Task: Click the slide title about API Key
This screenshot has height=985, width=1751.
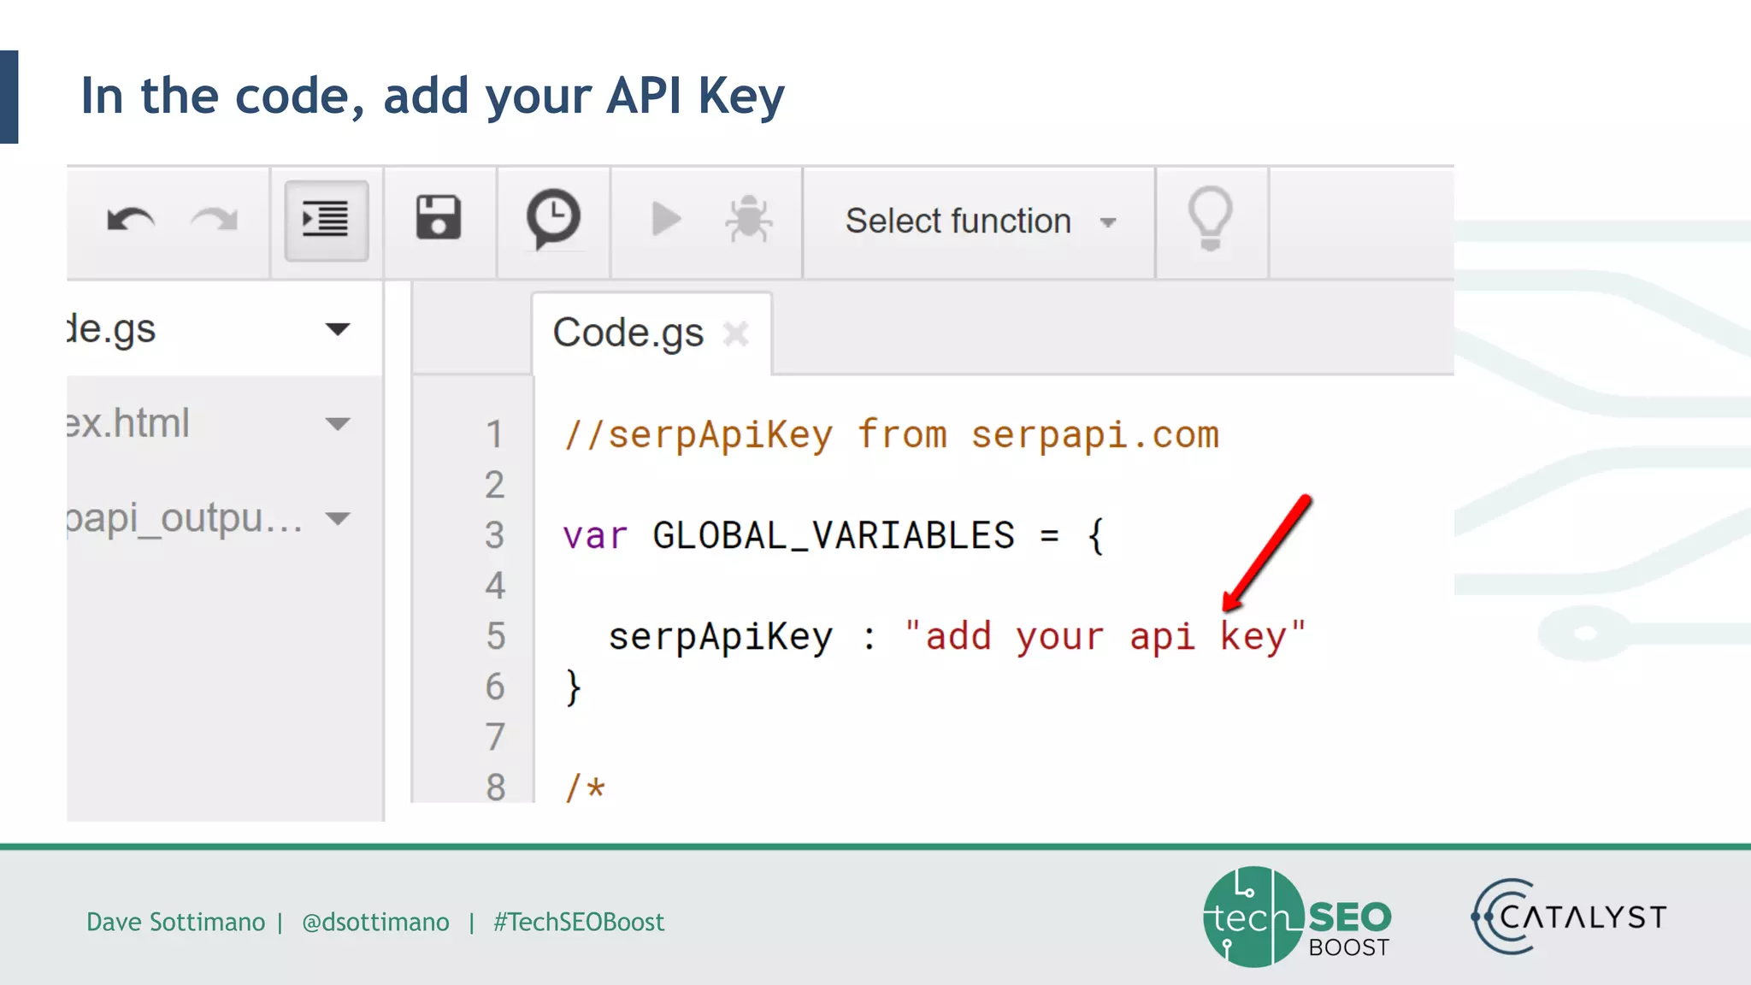Action: 432,96
